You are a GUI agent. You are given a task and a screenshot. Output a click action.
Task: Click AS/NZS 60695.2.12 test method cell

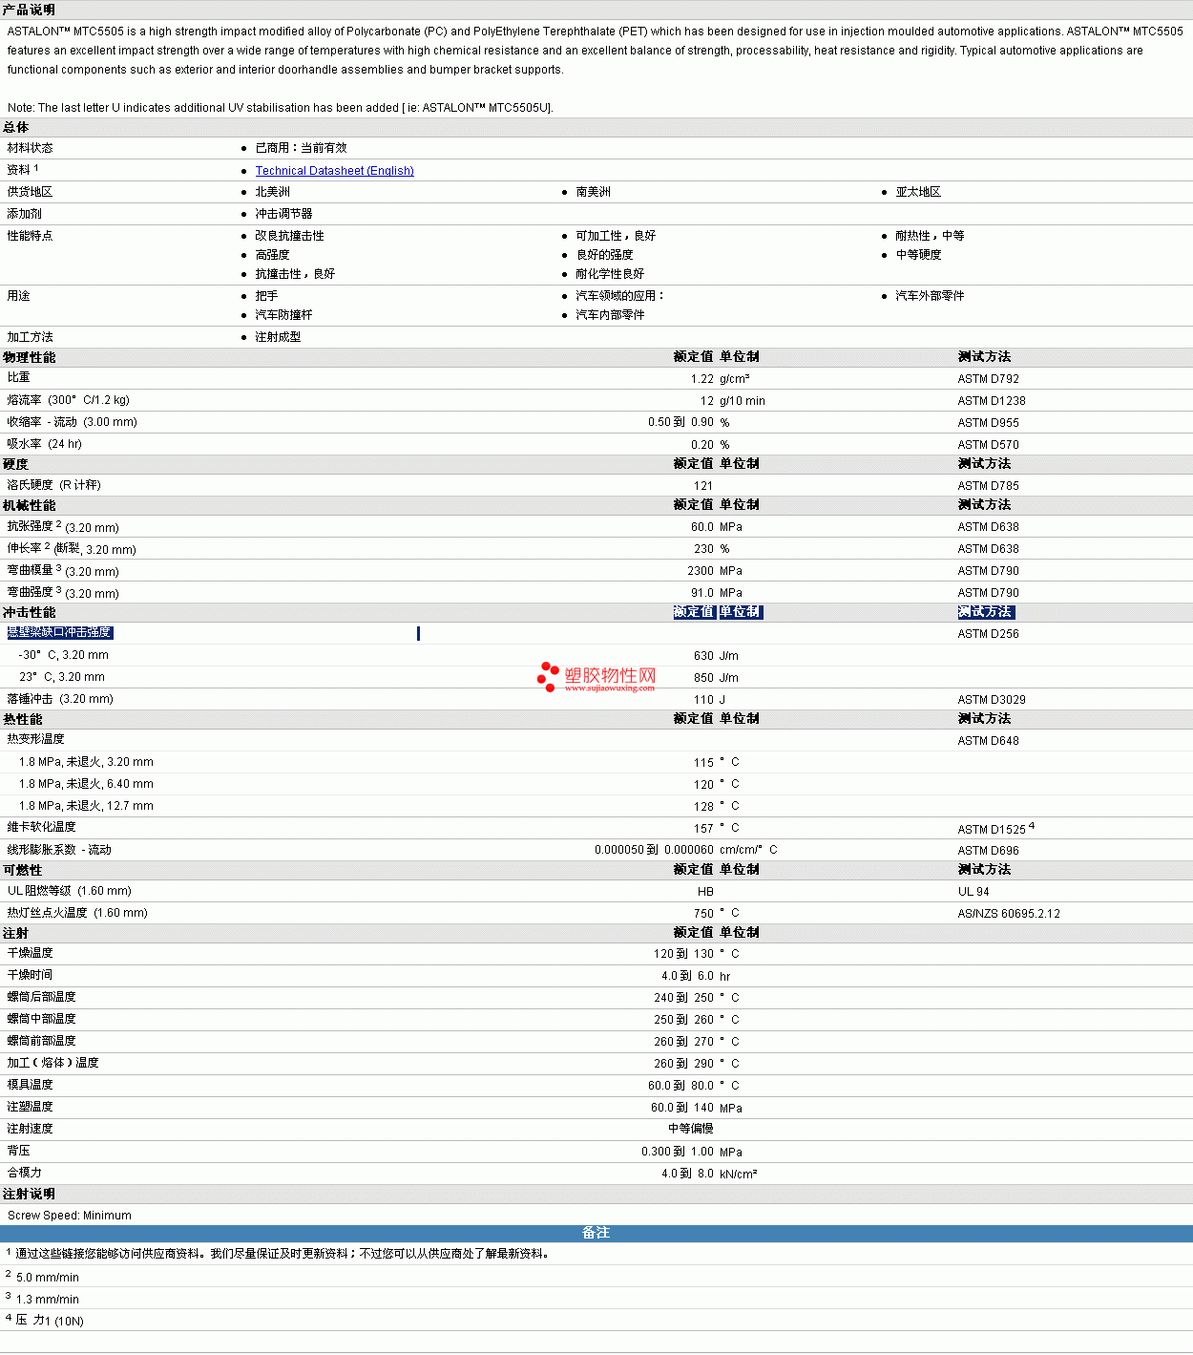1009,914
